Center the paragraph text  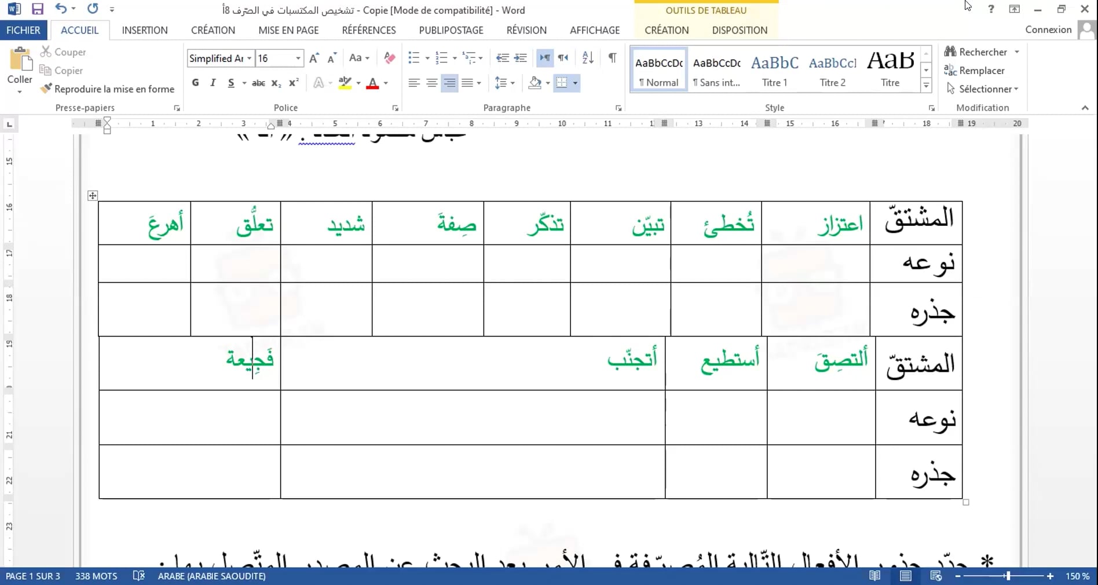pos(431,83)
